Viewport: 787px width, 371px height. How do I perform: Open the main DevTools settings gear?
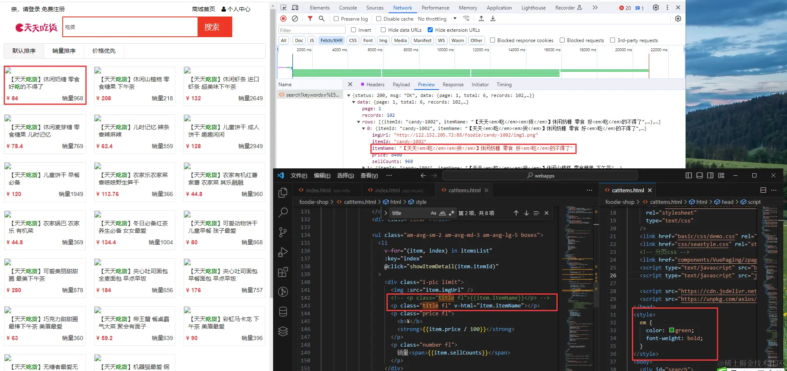pos(656,7)
